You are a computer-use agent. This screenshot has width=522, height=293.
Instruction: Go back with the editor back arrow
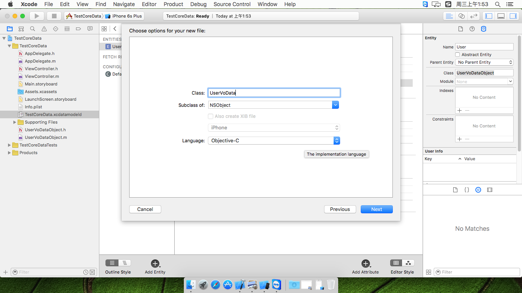click(x=115, y=29)
